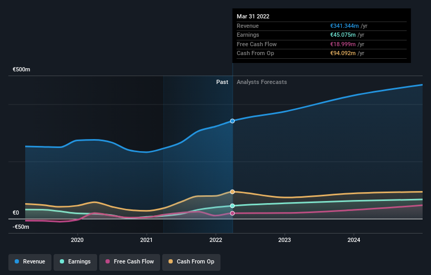The image size is (431, 275).
Task: Click the teal Earnings legend dot
Action: point(62,261)
